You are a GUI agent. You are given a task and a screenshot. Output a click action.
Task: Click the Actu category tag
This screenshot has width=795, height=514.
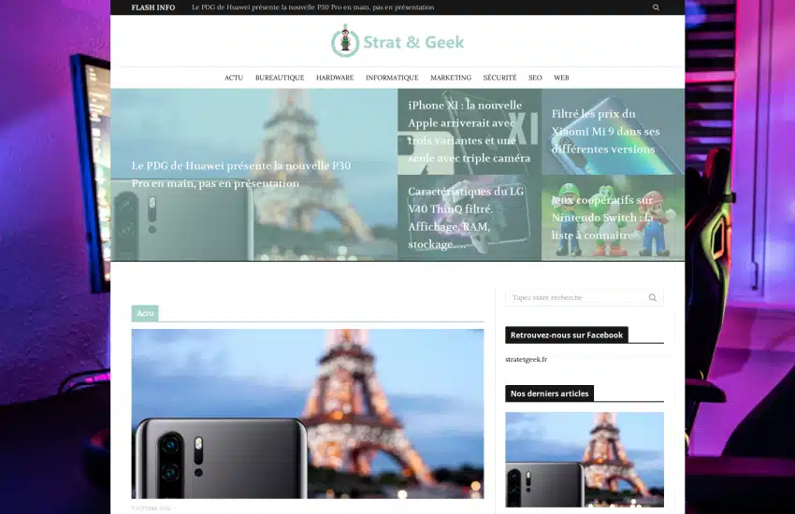point(145,313)
